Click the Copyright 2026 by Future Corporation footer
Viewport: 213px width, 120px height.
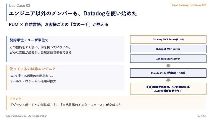[27, 116]
